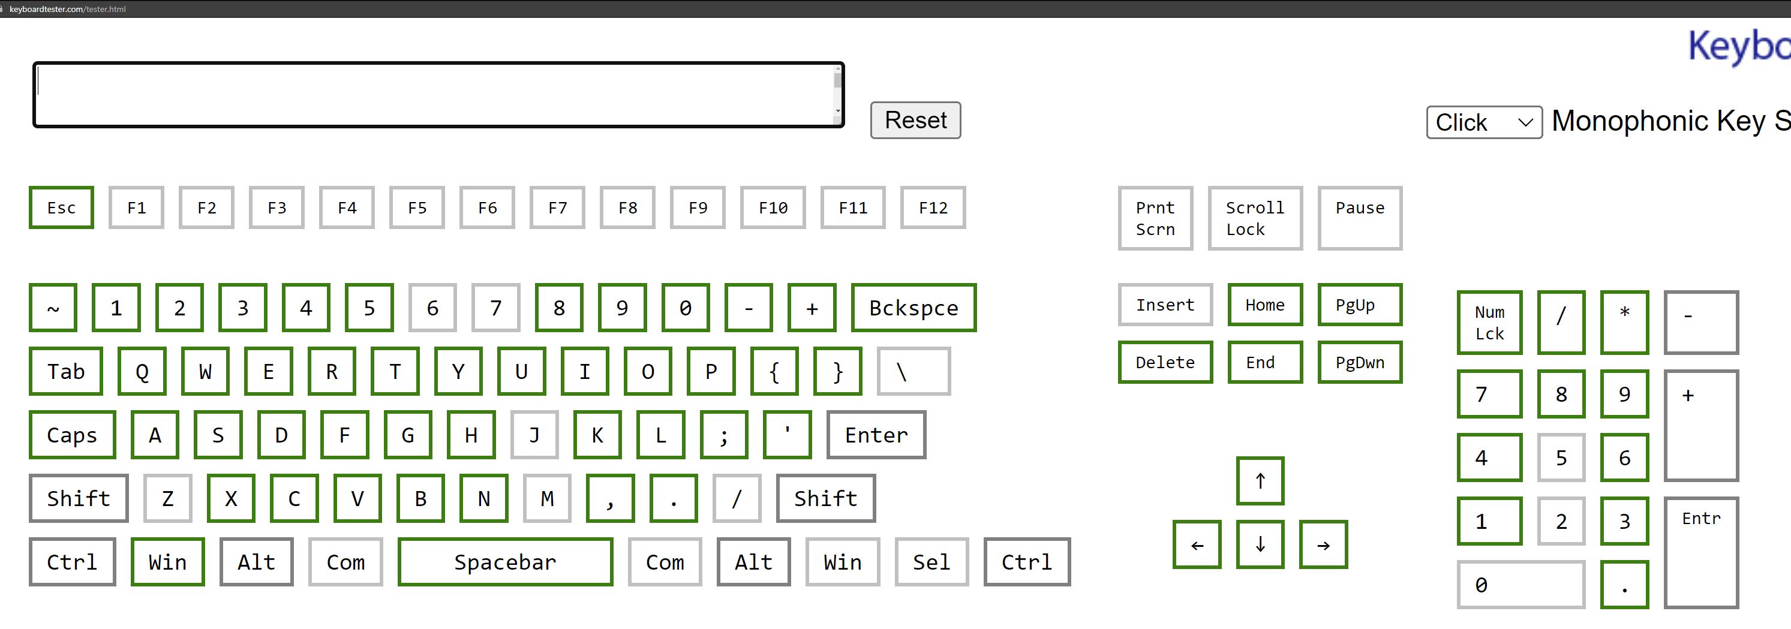Click the up arrow key
The width and height of the screenshot is (1791, 629).
(x=1260, y=480)
